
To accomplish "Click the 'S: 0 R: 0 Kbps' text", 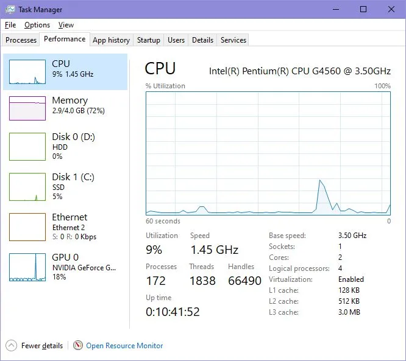I will (x=74, y=237).
